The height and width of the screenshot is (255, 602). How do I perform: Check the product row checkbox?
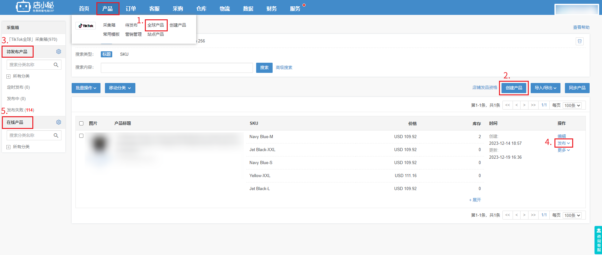(81, 136)
